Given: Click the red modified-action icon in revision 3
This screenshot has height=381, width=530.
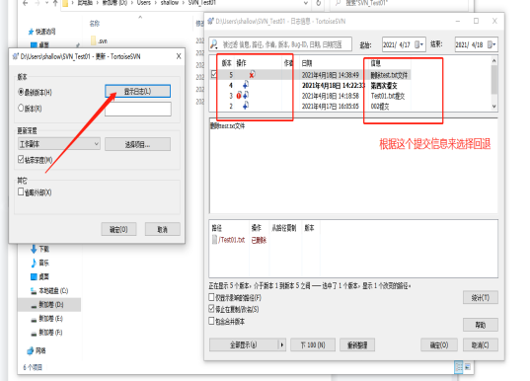Looking at the screenshot, I should (239, 96).
